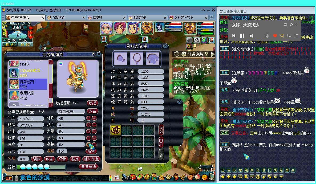Click the two-people team icon in bottom toolbar

[154, 177]
